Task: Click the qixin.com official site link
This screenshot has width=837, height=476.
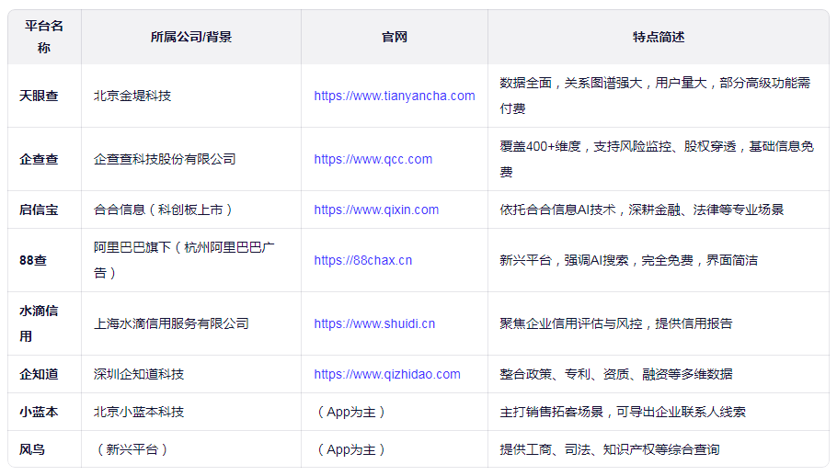Action: click(x=376, y=210)
